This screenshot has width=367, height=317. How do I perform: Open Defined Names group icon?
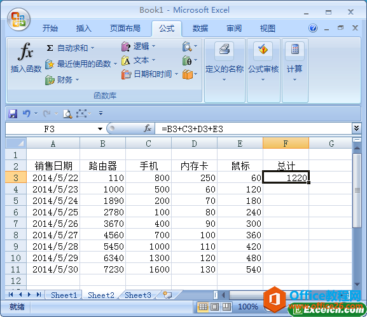[x=225, y=50]
